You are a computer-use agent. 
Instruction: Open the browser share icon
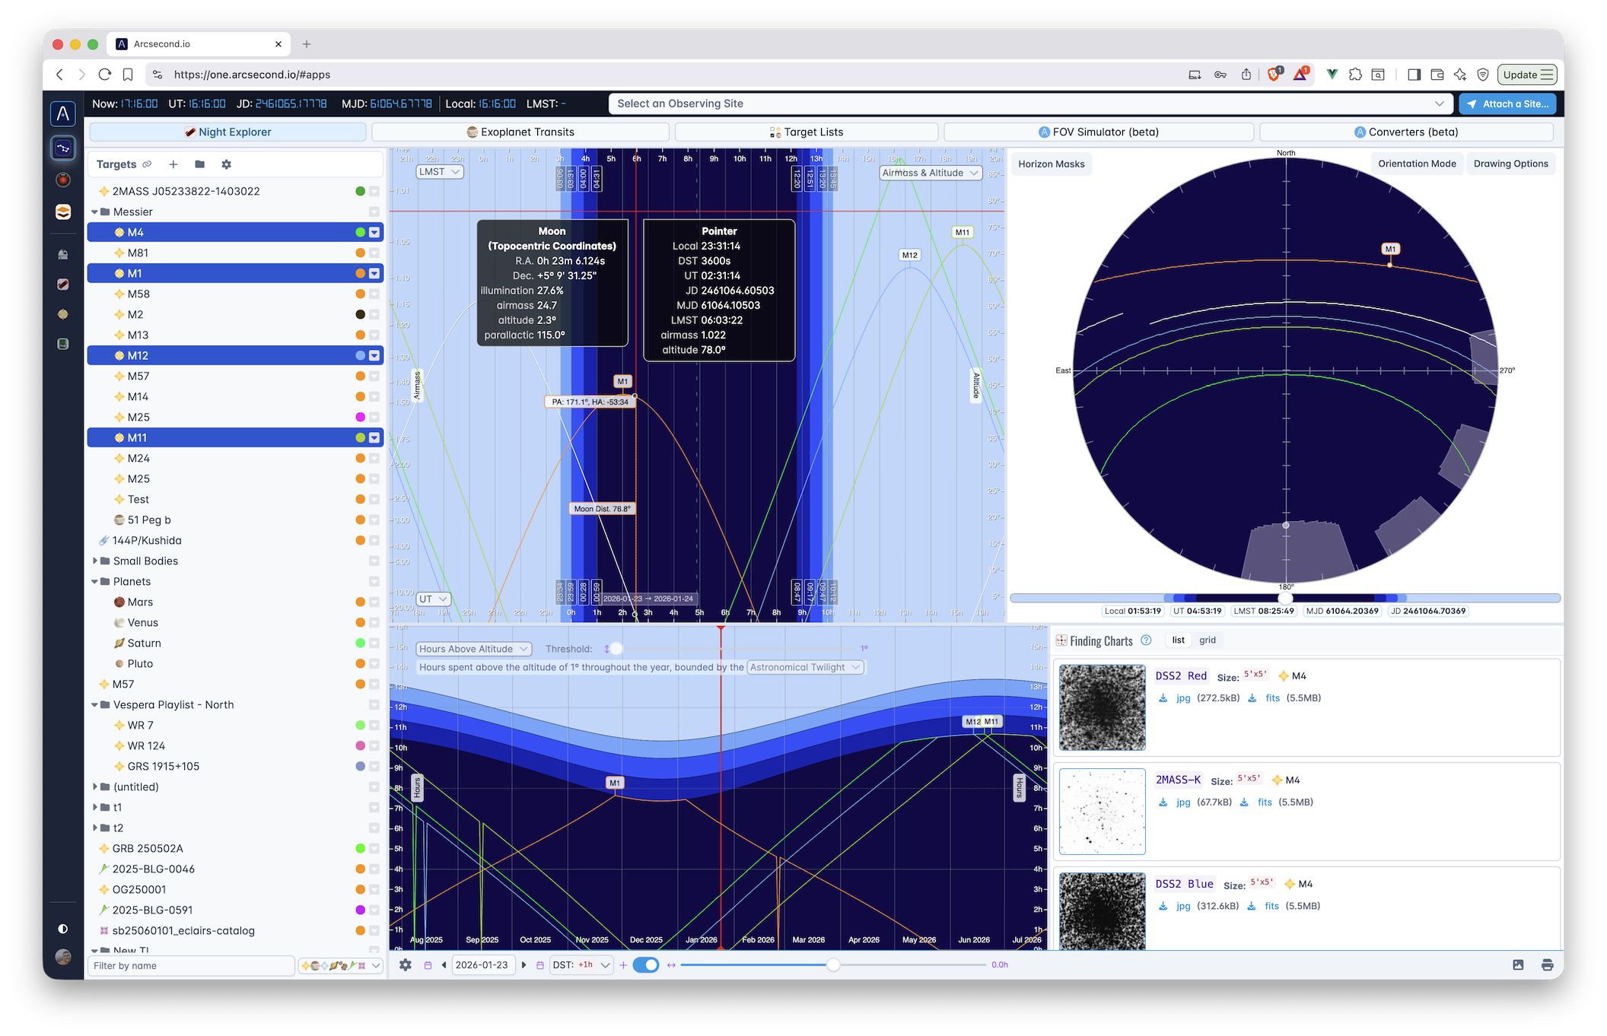click(1246, 75)
